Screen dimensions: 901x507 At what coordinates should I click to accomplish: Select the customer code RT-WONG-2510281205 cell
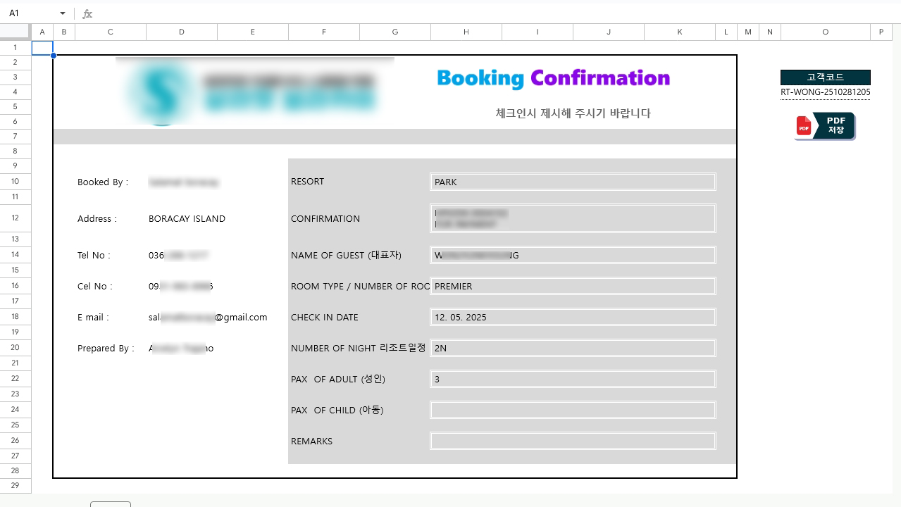[825, 92]
